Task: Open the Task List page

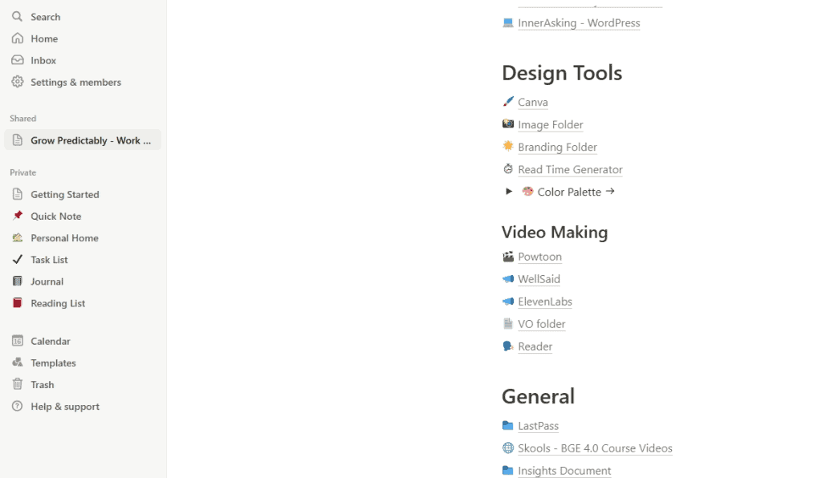Action: click(x=49, y=260)
